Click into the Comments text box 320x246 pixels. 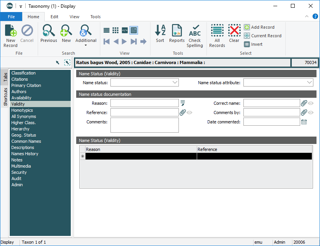(x=144, y=125)
